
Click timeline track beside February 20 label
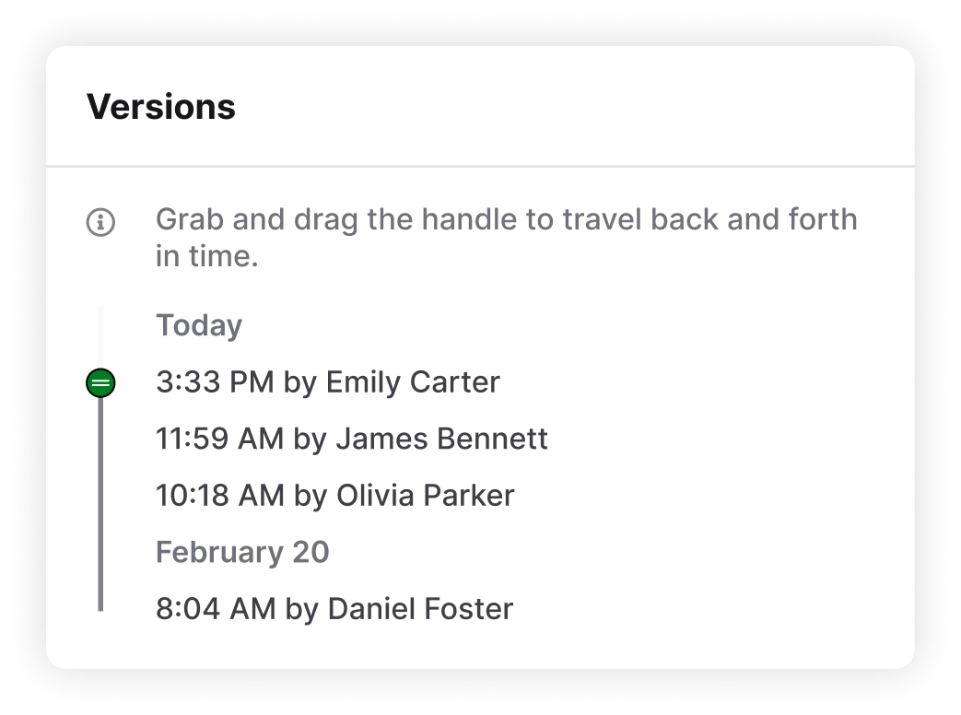tap(100, 552)
